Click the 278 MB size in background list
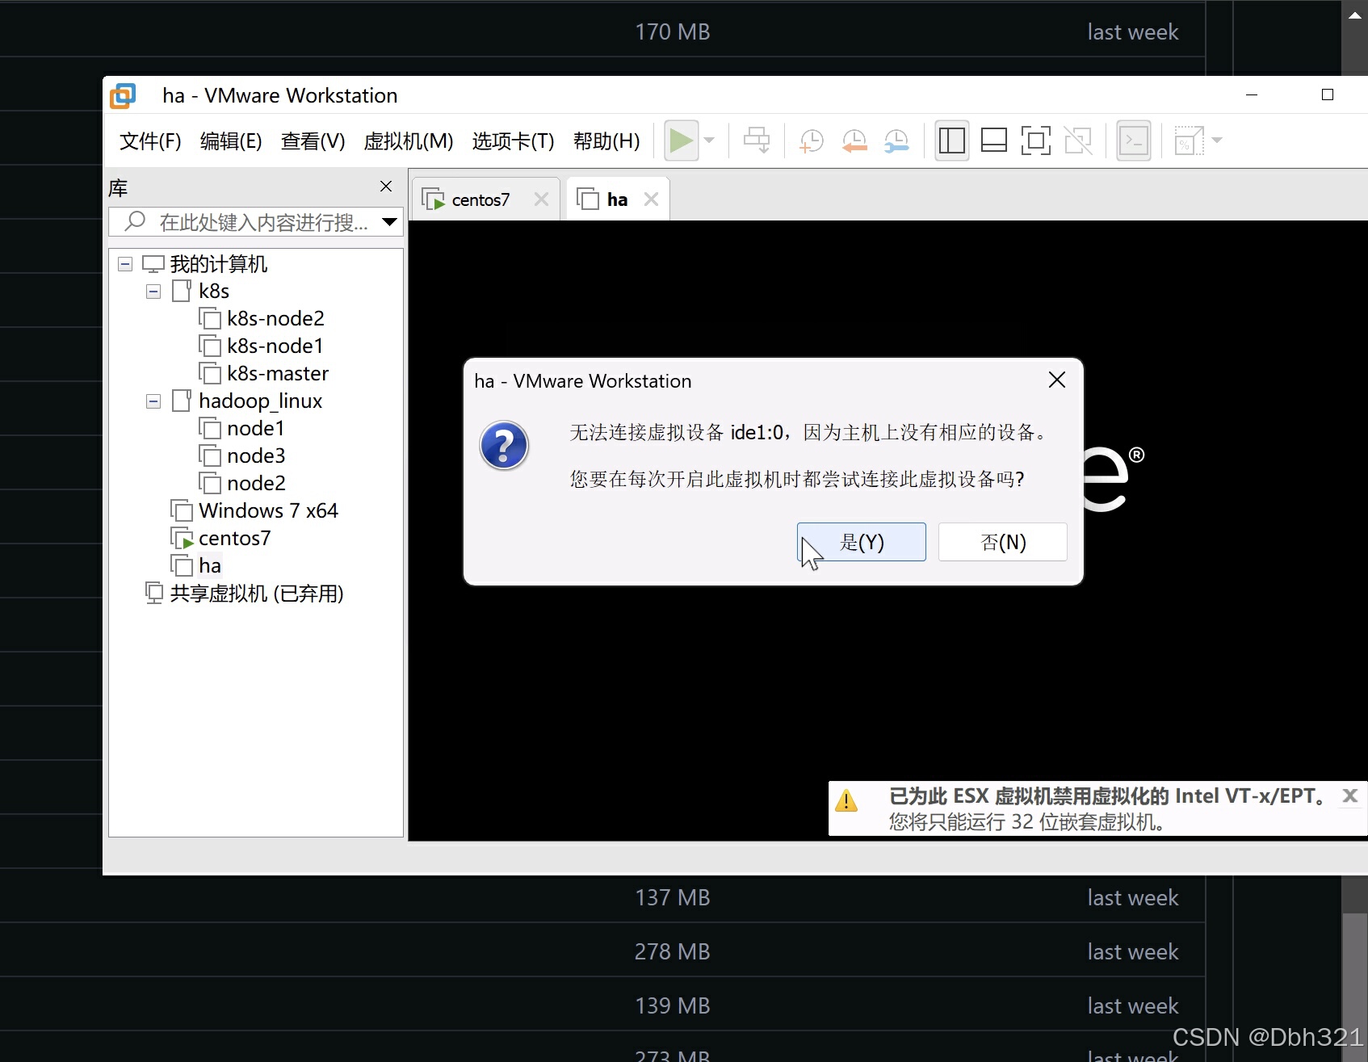Image resolution: width=1368 pixels, height=1062 pixels. (x=672, y=952)
